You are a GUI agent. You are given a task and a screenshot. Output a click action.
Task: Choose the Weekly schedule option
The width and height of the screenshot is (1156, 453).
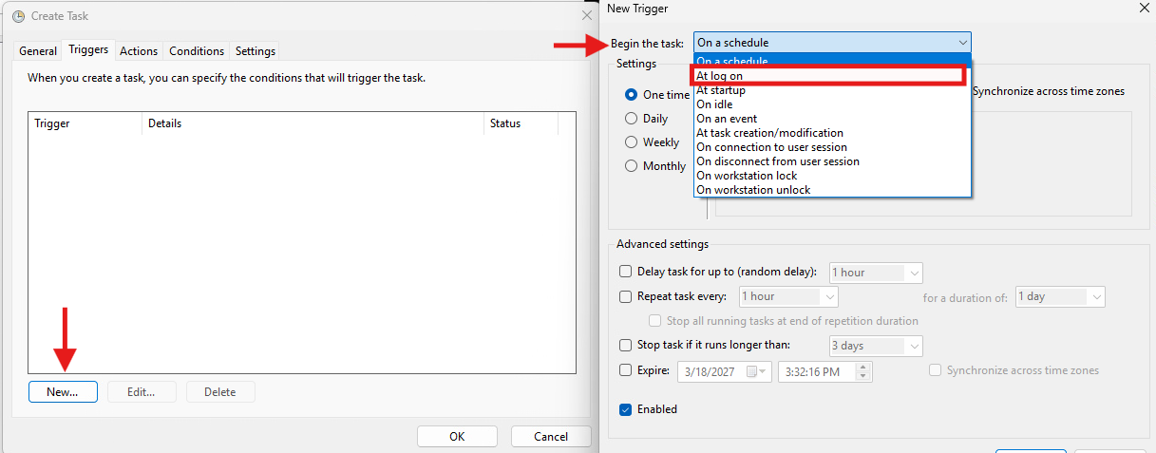[631, 142]
